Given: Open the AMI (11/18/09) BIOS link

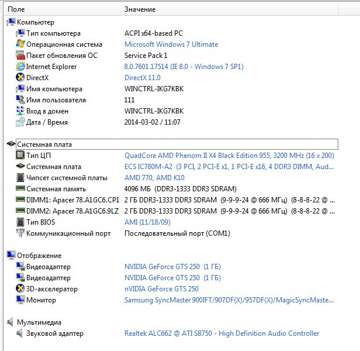Looking at the screenshot, I should point(147,222).
